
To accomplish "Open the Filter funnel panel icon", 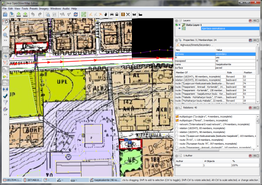I will pyautogui.click(x=5, y=102).
